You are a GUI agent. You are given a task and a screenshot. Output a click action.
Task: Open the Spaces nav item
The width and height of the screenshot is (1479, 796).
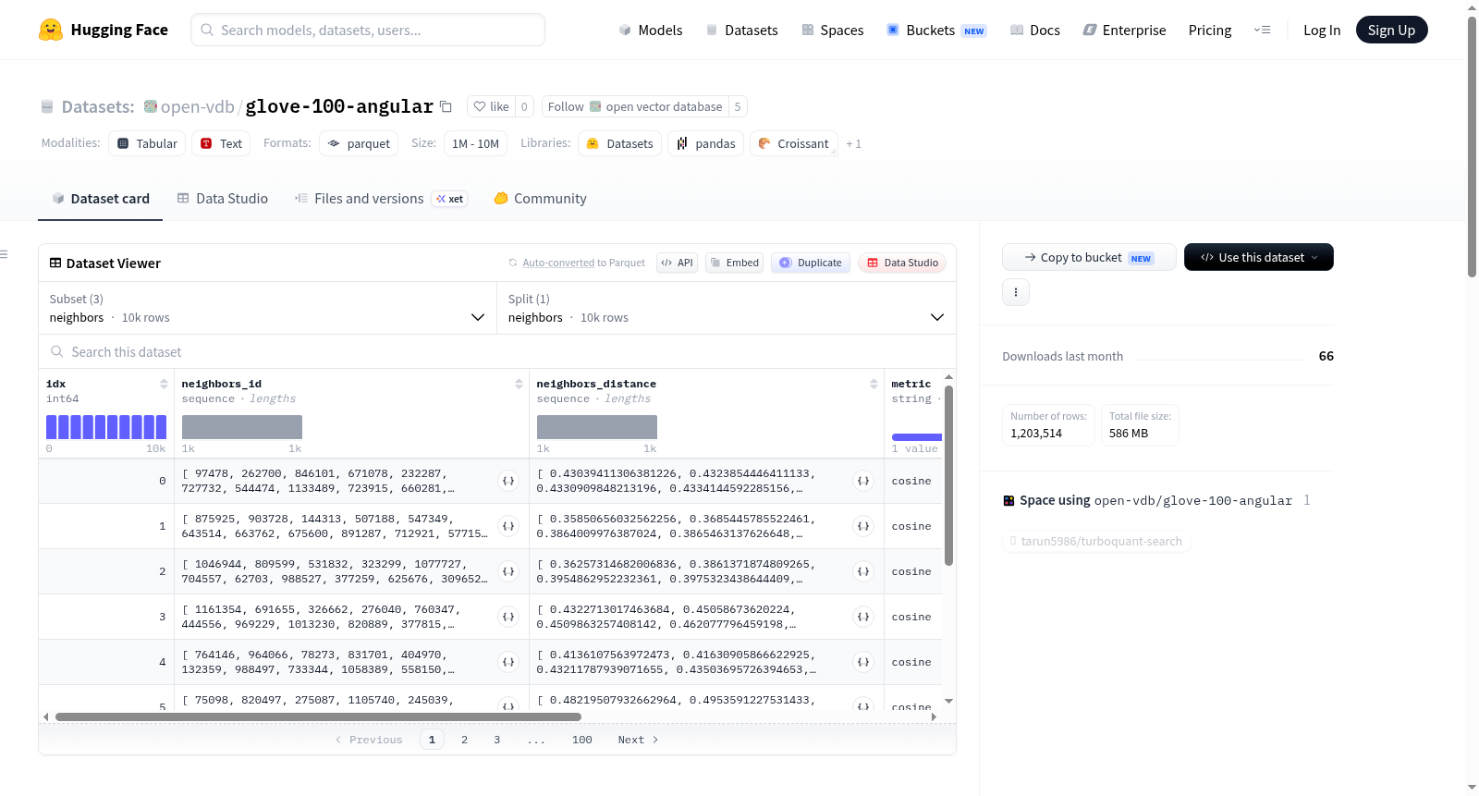coord(833,30)
